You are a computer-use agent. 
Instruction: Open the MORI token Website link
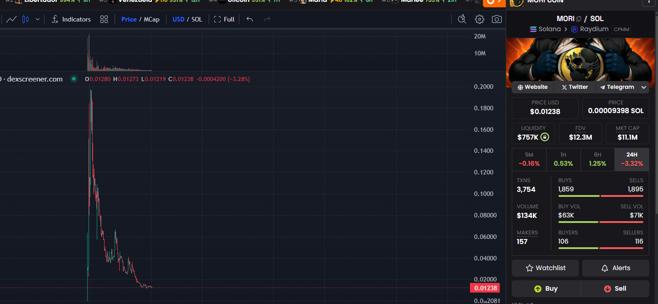532,87
